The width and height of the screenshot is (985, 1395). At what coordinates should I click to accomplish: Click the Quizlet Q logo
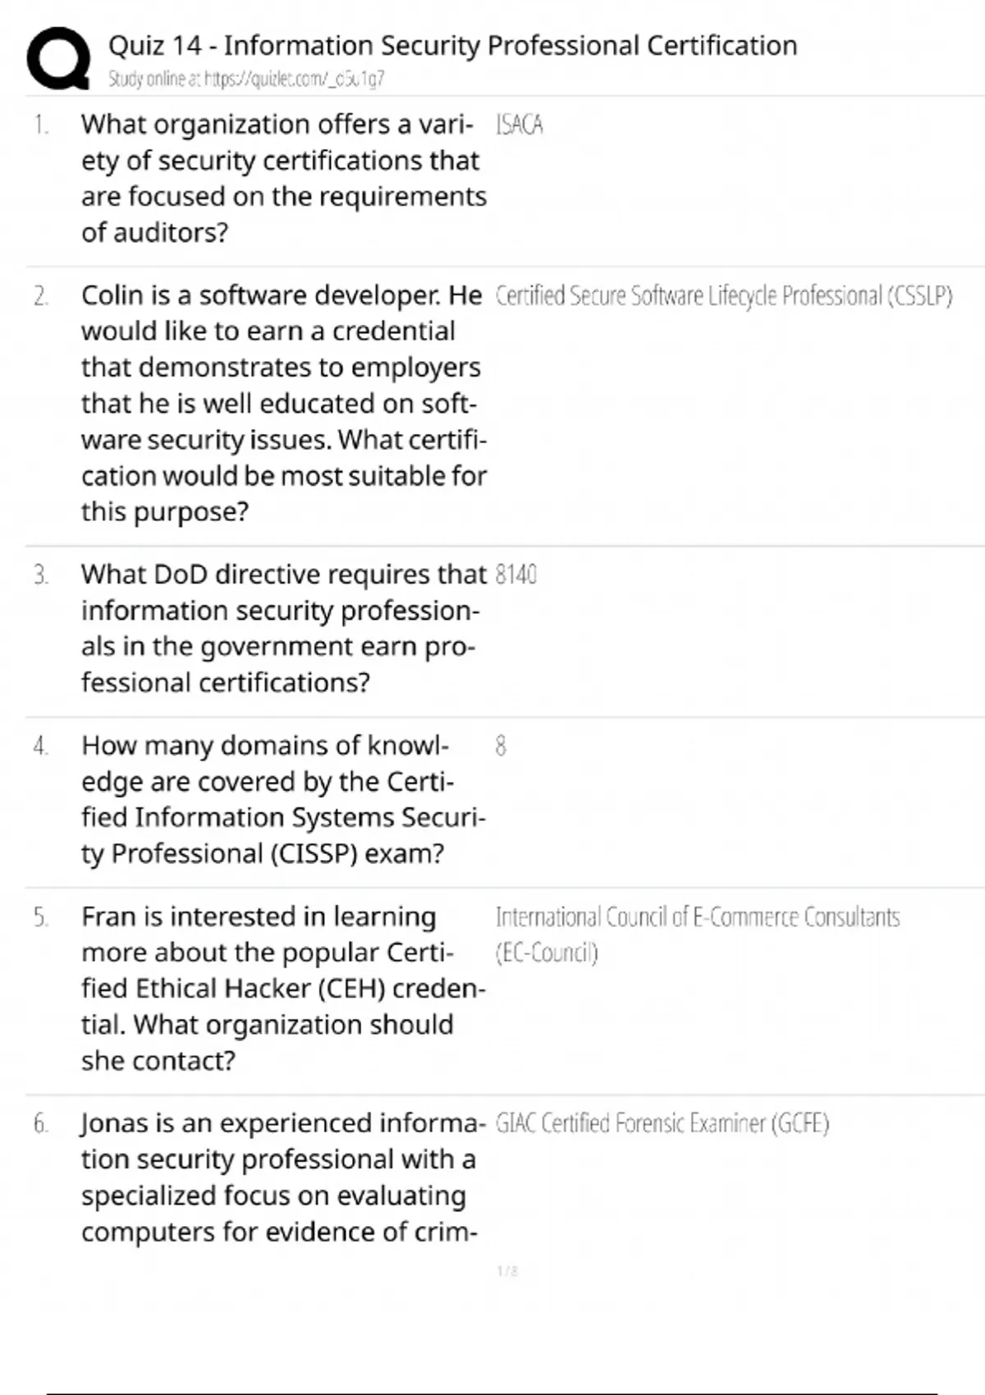[x=58, y=57]
